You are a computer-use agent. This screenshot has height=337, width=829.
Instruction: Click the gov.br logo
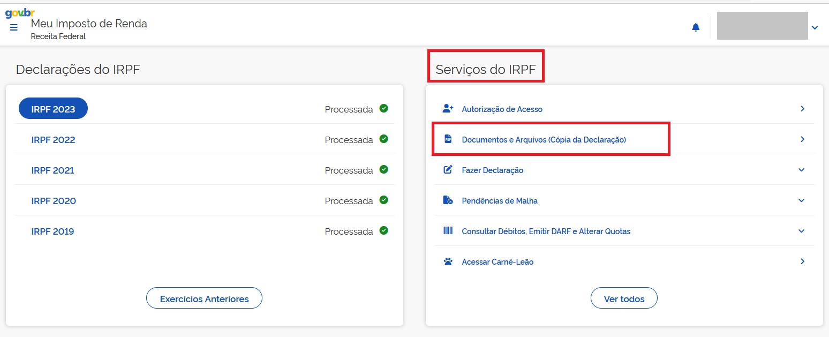point(20,13)
